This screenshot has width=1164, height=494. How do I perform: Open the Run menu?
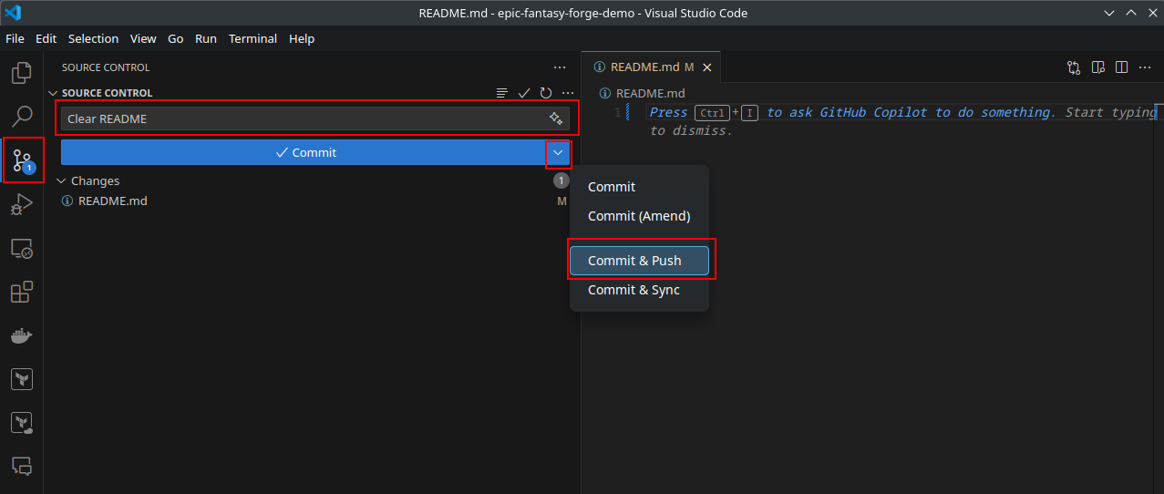206,38
